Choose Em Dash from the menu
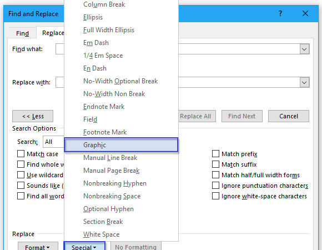Viewport: 322px width, 250px height. [121, 43]
